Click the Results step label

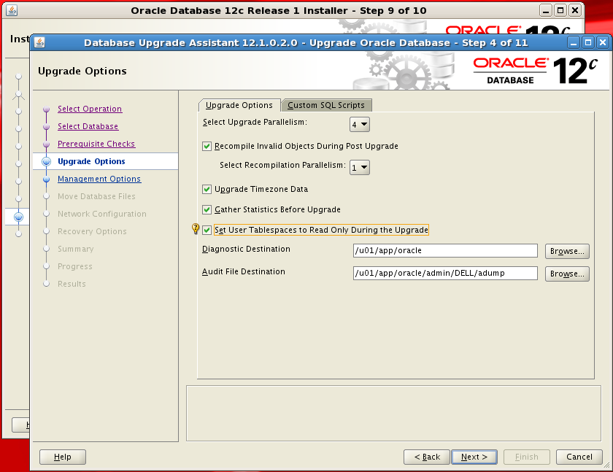(x=72, y=284)
